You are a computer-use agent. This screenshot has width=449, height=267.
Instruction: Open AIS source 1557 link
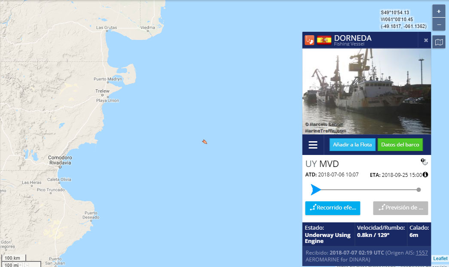[422, 253]
